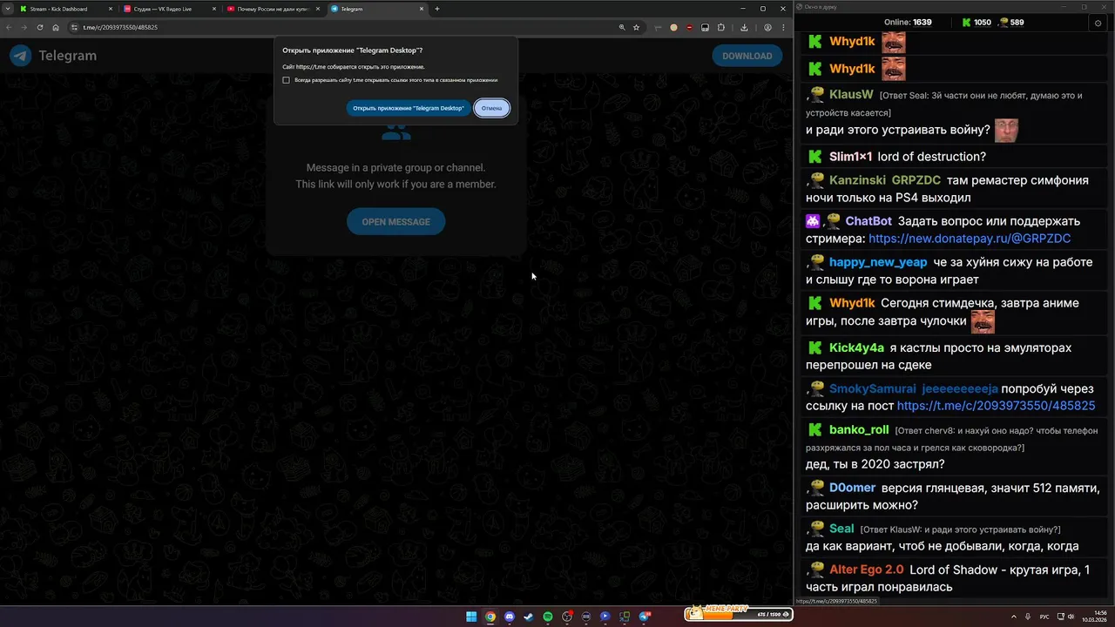
Task: Click the beige round extension icon
Action: pos(673,27)
